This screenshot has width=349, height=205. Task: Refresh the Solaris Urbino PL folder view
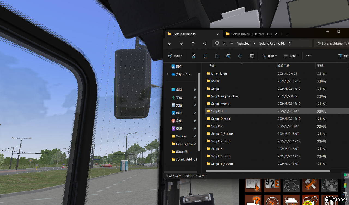[205, 43]
